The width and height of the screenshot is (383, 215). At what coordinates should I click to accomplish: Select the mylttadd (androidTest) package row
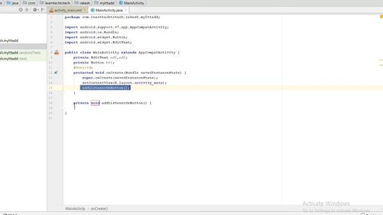click(x=20, y=53)
